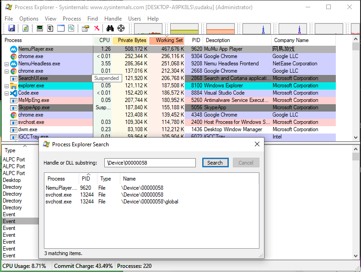Close the Process Explorer Search dialog
Screen dimensions: 361x272
257,144
